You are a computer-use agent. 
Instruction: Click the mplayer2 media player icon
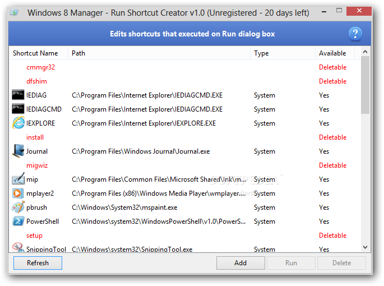18,193
